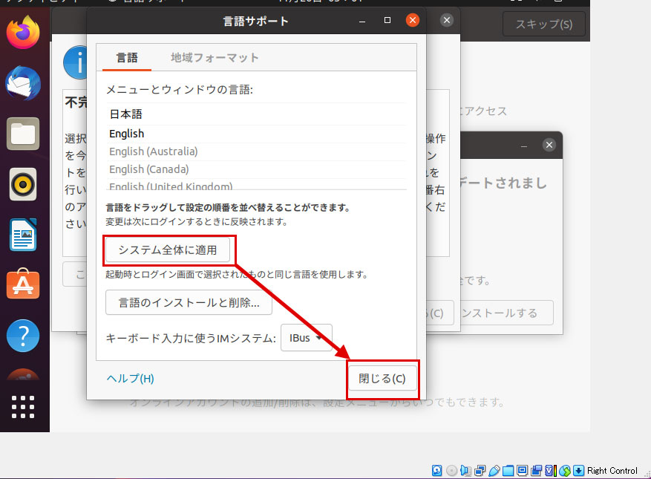Open the IBus input method dropdown

click(x=307, y=338)
